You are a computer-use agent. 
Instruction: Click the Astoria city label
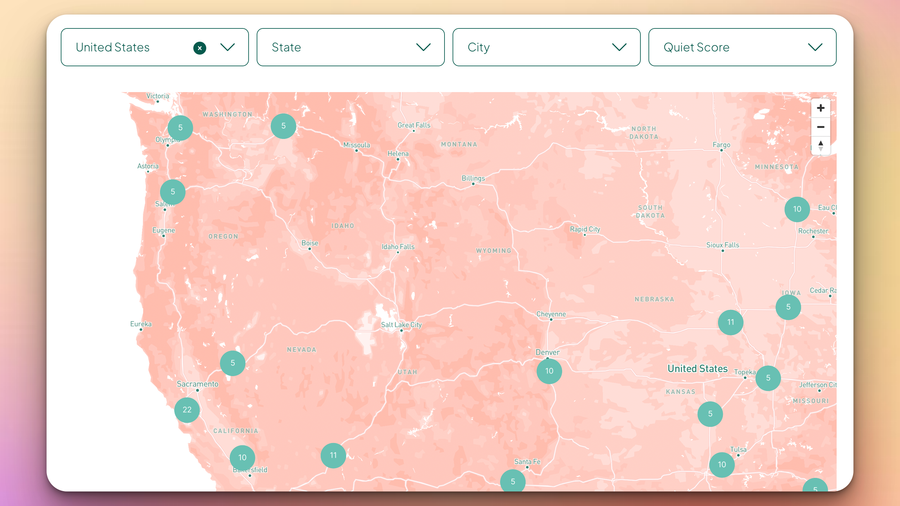pos(148,166)
